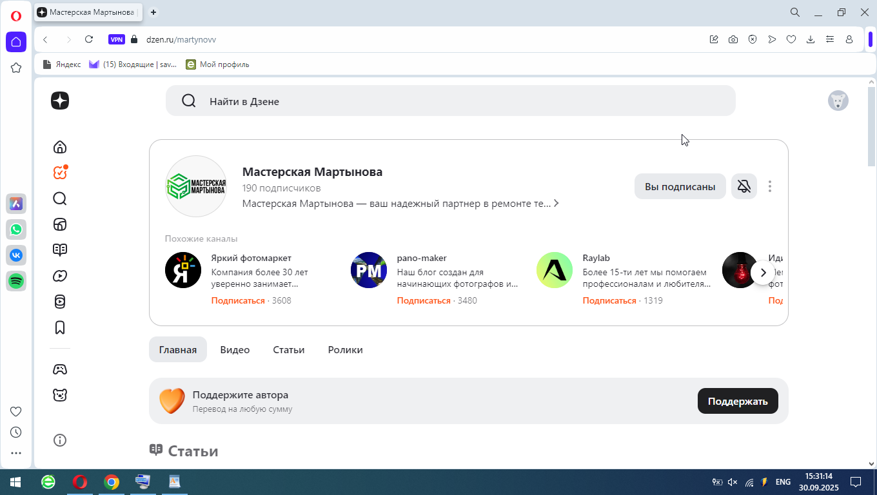877x495 pixels.
Task: Go to Dzen home feed icon
Action: (x=60, y=147)
